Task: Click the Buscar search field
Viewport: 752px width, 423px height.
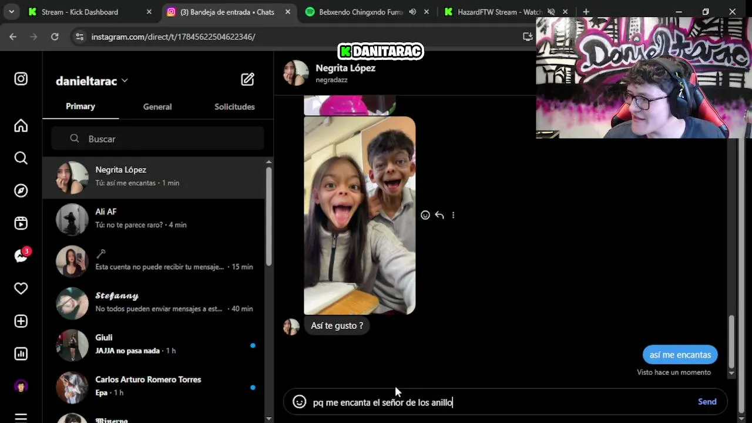Action: pos(157,139)
